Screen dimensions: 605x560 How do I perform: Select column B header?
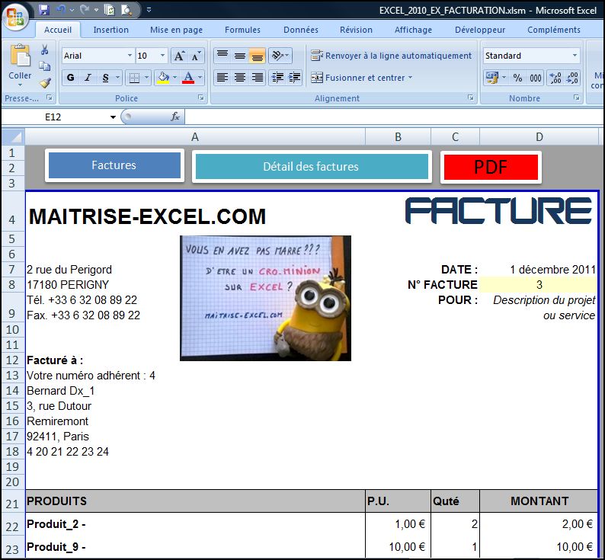click(398, 136)
